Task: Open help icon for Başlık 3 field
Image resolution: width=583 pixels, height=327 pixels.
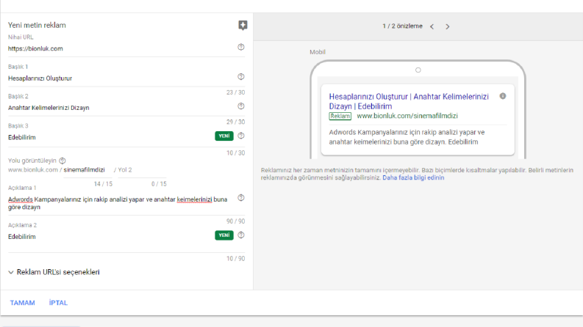Action: (241, 136)
